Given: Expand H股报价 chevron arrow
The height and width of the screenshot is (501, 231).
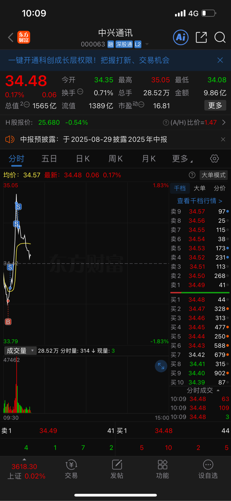Looking at the screenshot, I should pos(223,122).
